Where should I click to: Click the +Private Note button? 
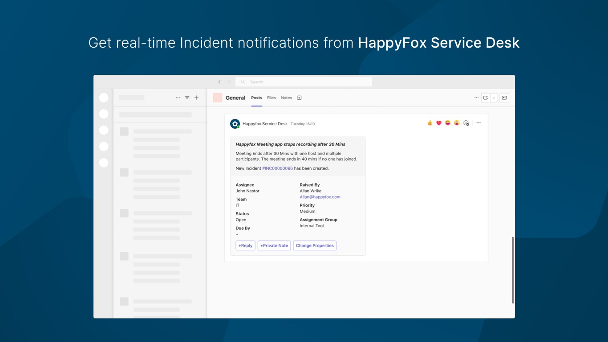[274, 245]
